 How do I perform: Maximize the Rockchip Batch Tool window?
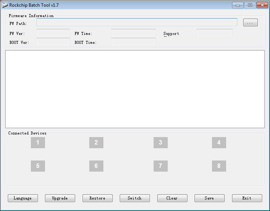[x=250, y=5]
